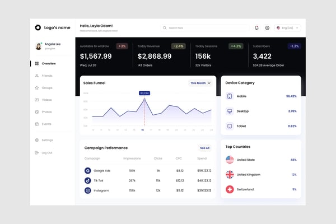Image resolution: width=336 pixels, height=224 pixels.
Task: Click the Impressions column header
Action: point(132,158)
